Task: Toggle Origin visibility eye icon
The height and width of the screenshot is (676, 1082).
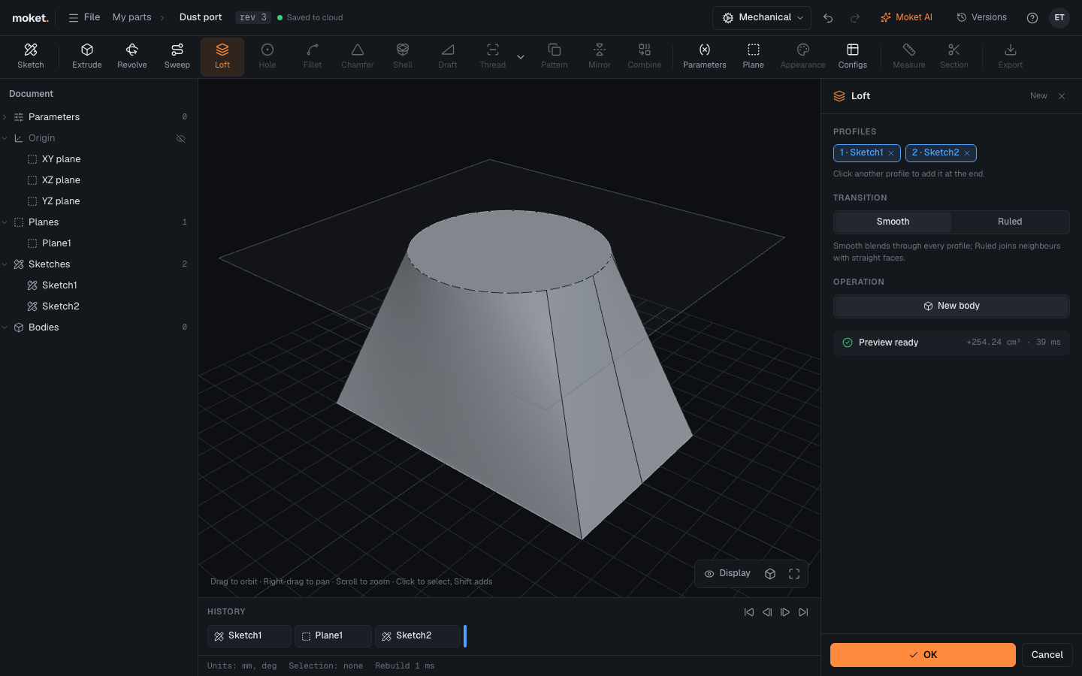Action: pyautogui.click(x=180, y=138)
